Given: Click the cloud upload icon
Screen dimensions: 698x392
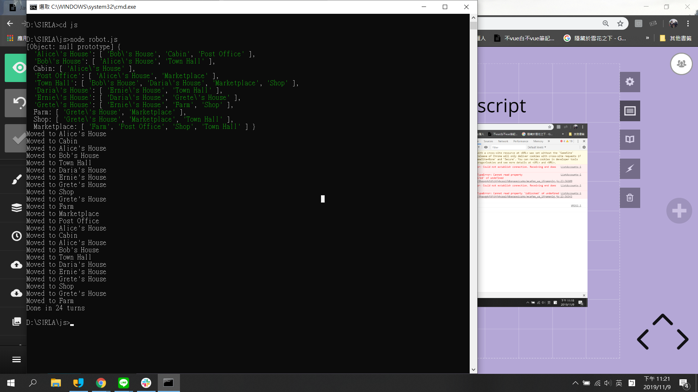Looking at the screenshot, I should 16,265.
